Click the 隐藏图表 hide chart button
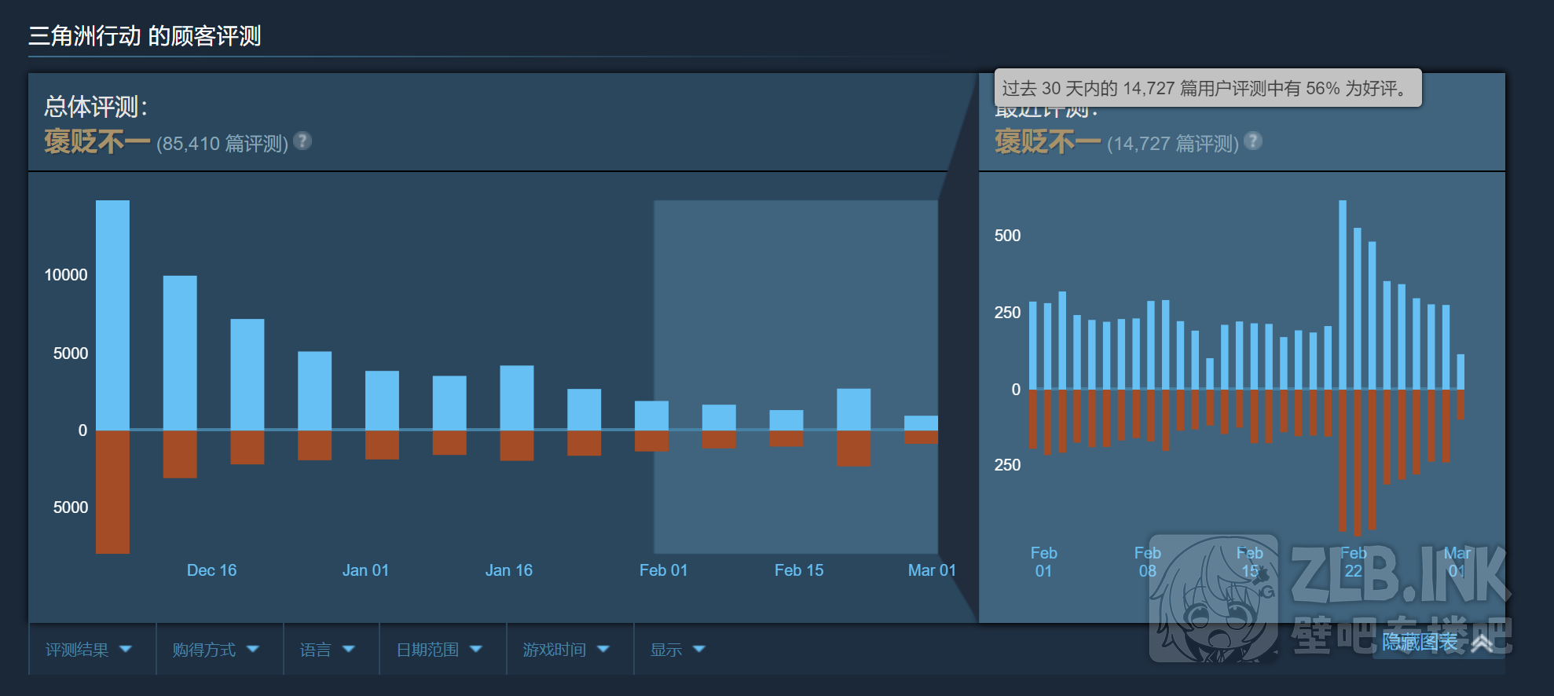 coord(1420,643)
